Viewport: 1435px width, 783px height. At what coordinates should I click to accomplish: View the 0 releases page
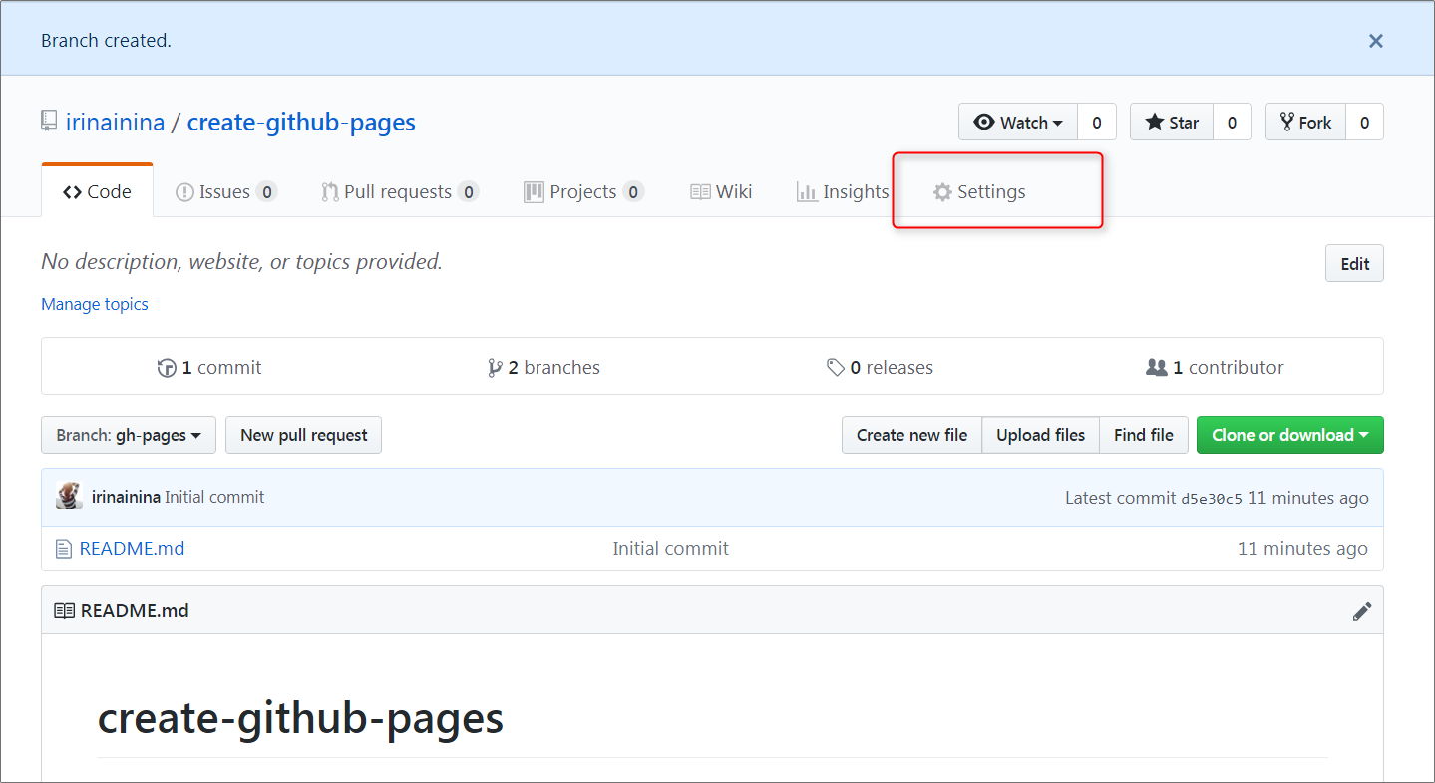point(880,367)
